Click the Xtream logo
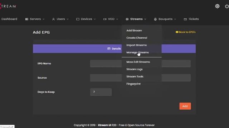The height and width of the screenshot is (128, 229). 8,6
